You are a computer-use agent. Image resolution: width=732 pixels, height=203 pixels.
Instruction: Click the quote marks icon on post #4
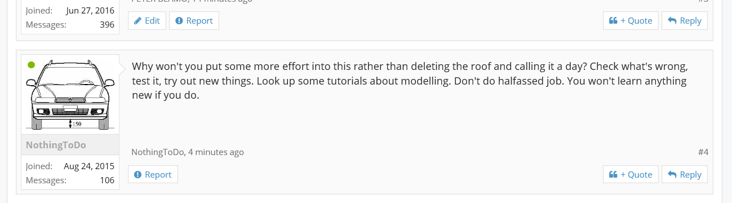pyautogui.click(x=613, y=175)
